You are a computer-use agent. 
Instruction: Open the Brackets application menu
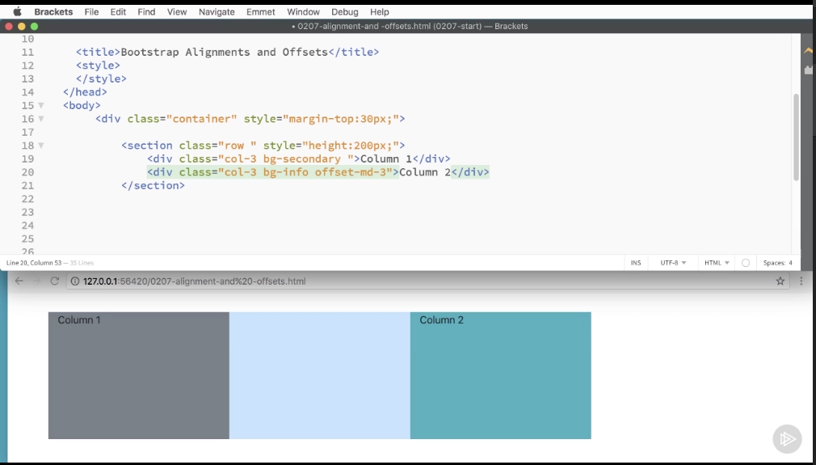click(x=53, y=11)
